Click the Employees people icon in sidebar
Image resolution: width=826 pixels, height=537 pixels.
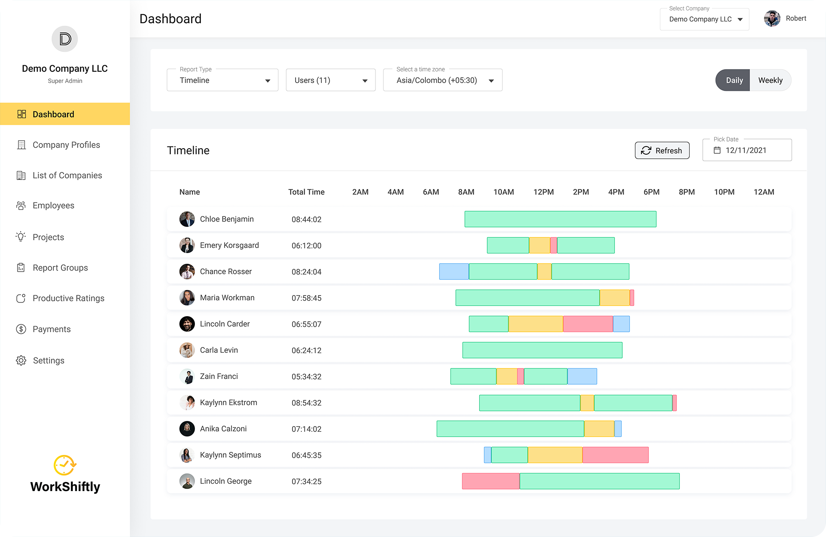coord(21,206)
